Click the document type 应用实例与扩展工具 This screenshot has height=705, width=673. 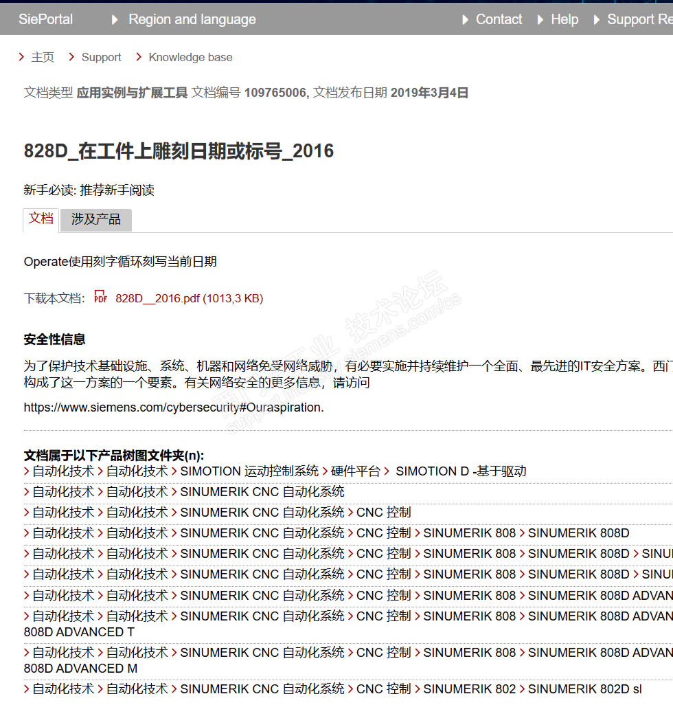coord(132,93)
